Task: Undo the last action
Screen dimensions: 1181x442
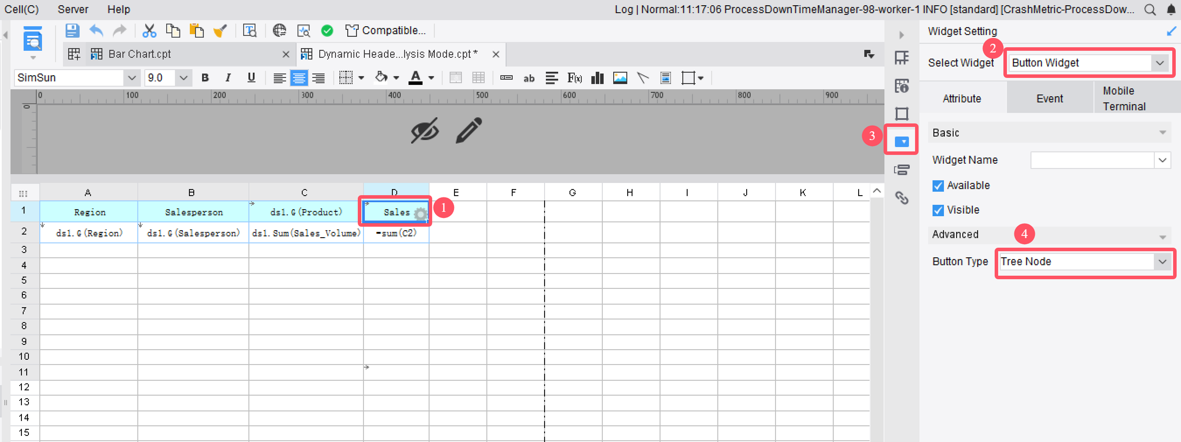Action: 96,31
